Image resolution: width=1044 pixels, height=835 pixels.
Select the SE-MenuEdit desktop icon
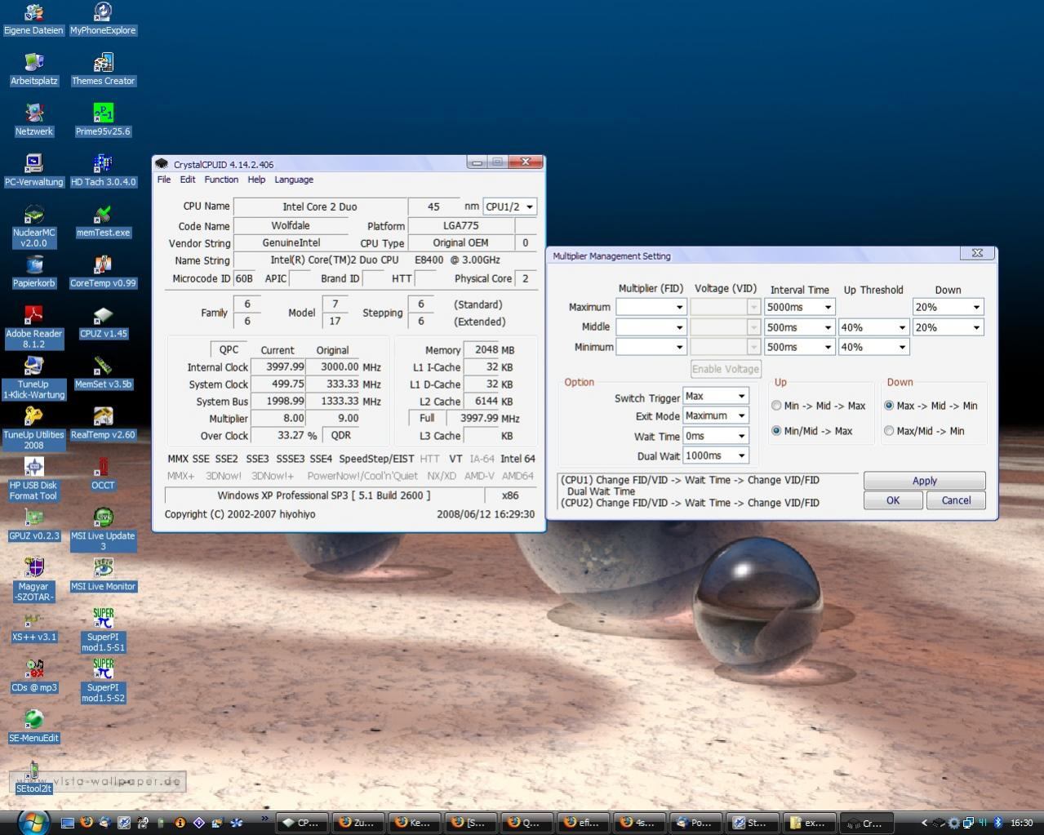click(33, 728)
